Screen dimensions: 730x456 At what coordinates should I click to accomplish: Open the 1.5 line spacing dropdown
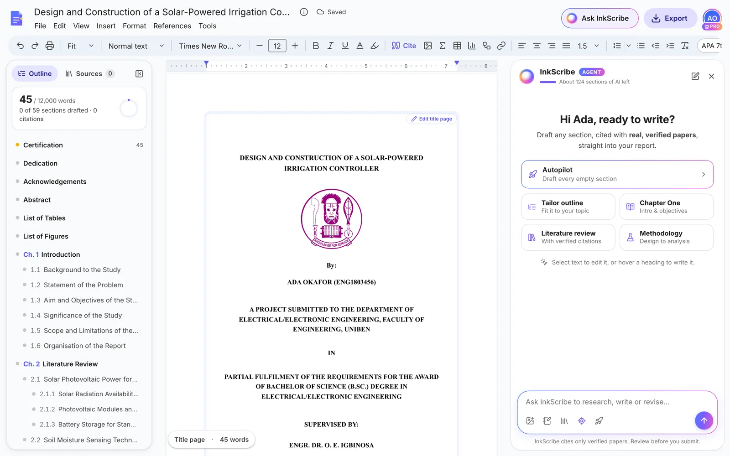[588, 46]
